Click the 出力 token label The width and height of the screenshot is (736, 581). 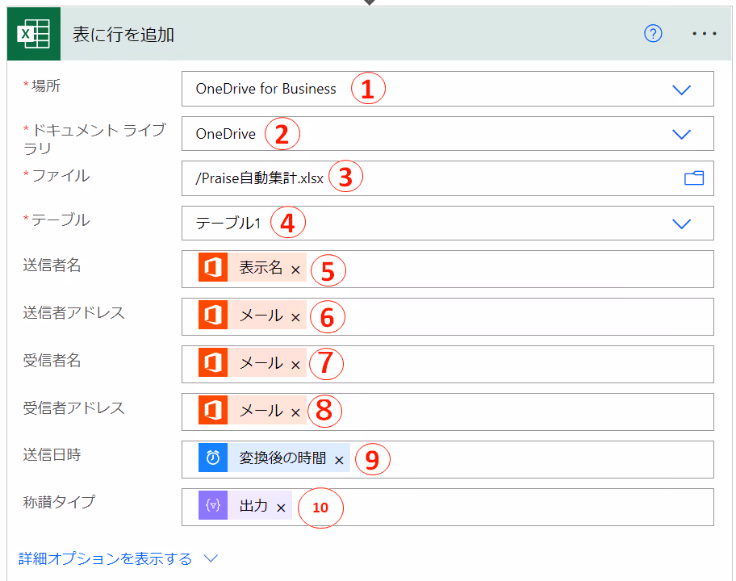(x=253, y=506)
